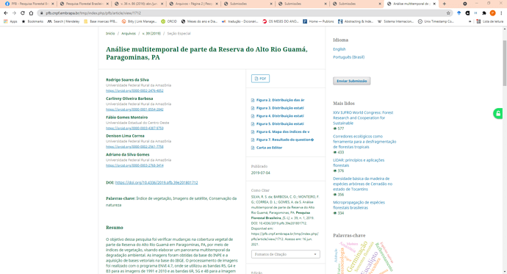Go to the browser home page icon

(x=31, y=13)
